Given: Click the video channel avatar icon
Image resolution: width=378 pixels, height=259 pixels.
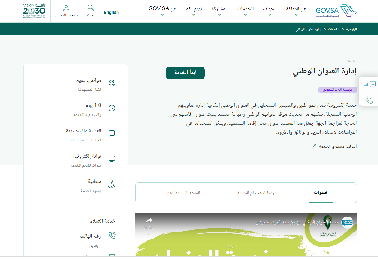Looking at the screenshot, I should click(348, 222).
